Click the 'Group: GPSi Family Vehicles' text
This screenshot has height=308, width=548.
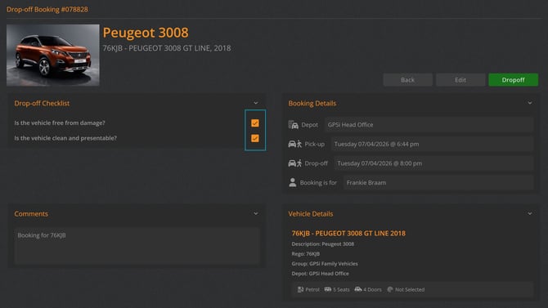(325, 264)
